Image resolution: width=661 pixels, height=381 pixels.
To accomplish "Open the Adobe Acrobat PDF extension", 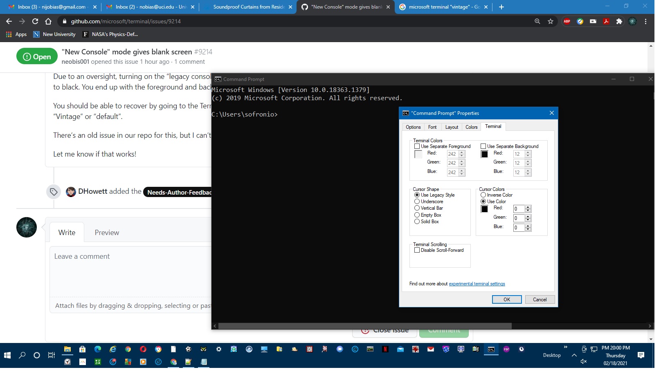I will 606,21.
